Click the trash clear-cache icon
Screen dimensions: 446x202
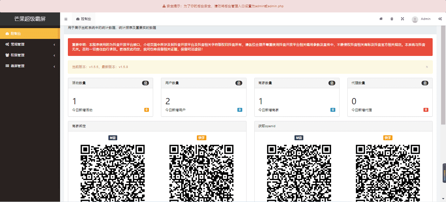tap(392, 19)
